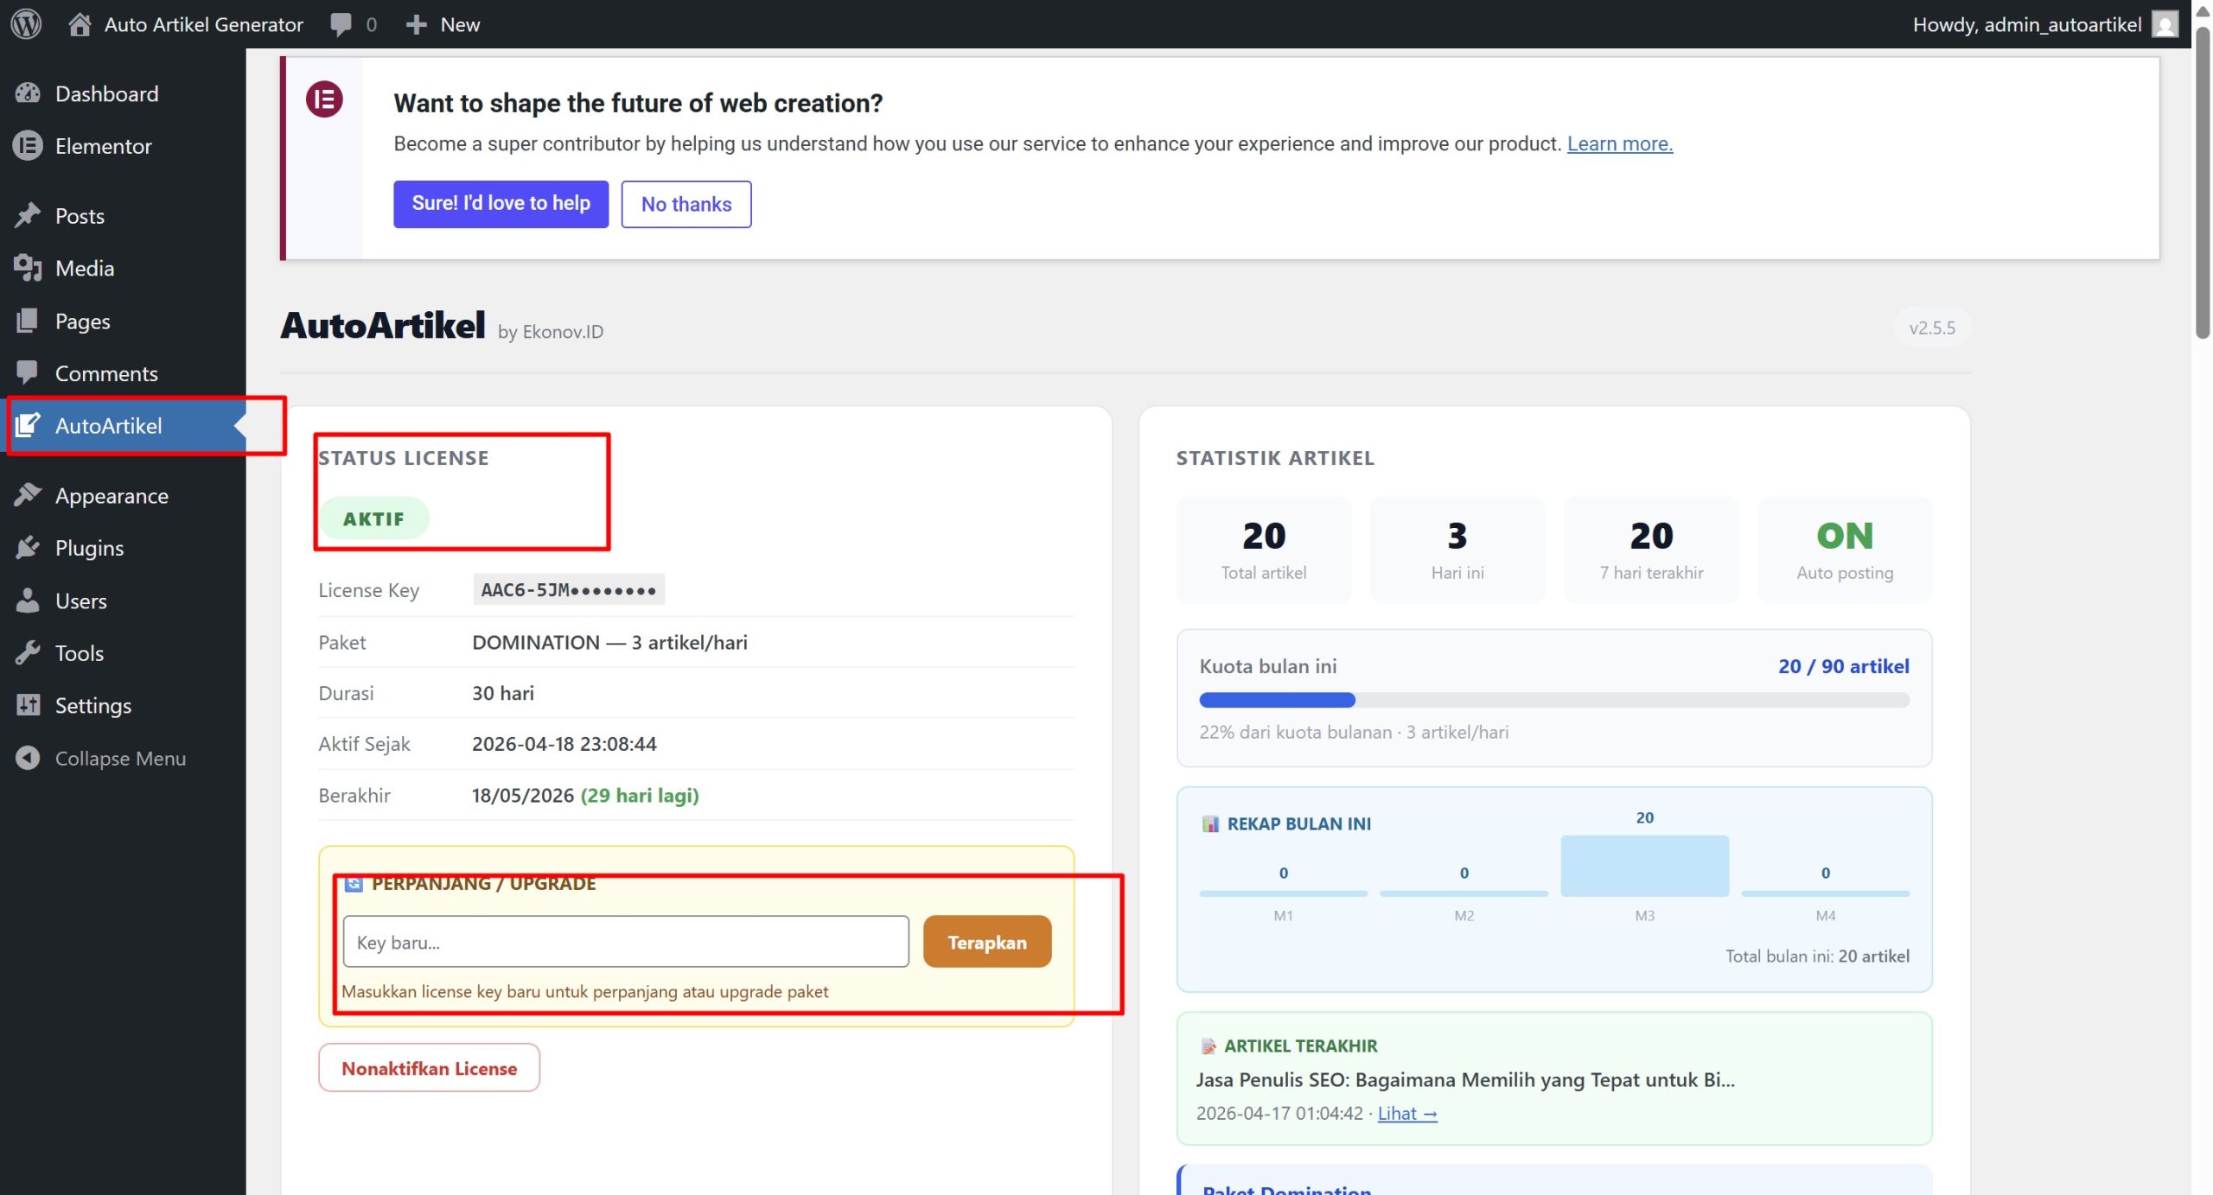Click the WordPress logo icon
The image size is (2213, 1195).
[26, 24]
